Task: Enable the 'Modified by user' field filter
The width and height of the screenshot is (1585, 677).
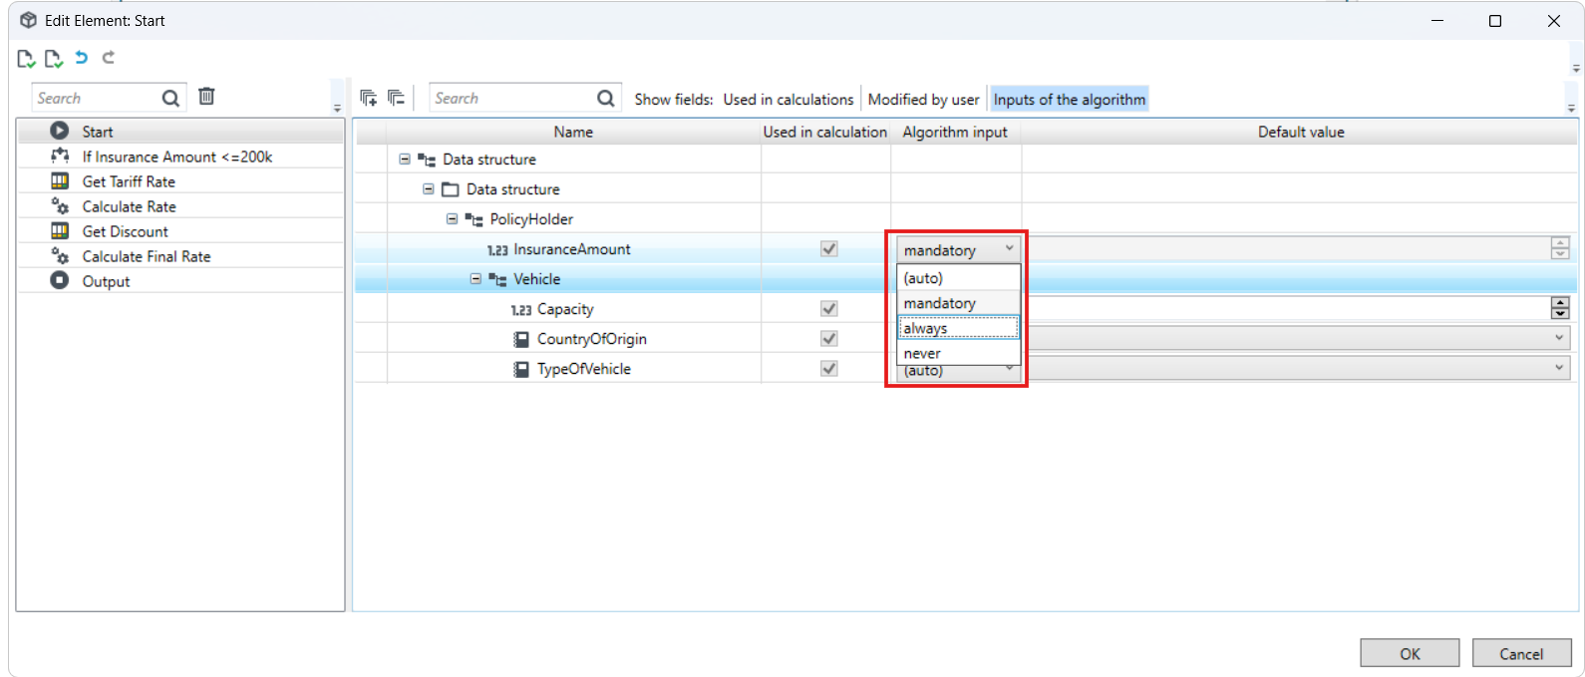Action: pyautogui.click(x=923, y=99)
